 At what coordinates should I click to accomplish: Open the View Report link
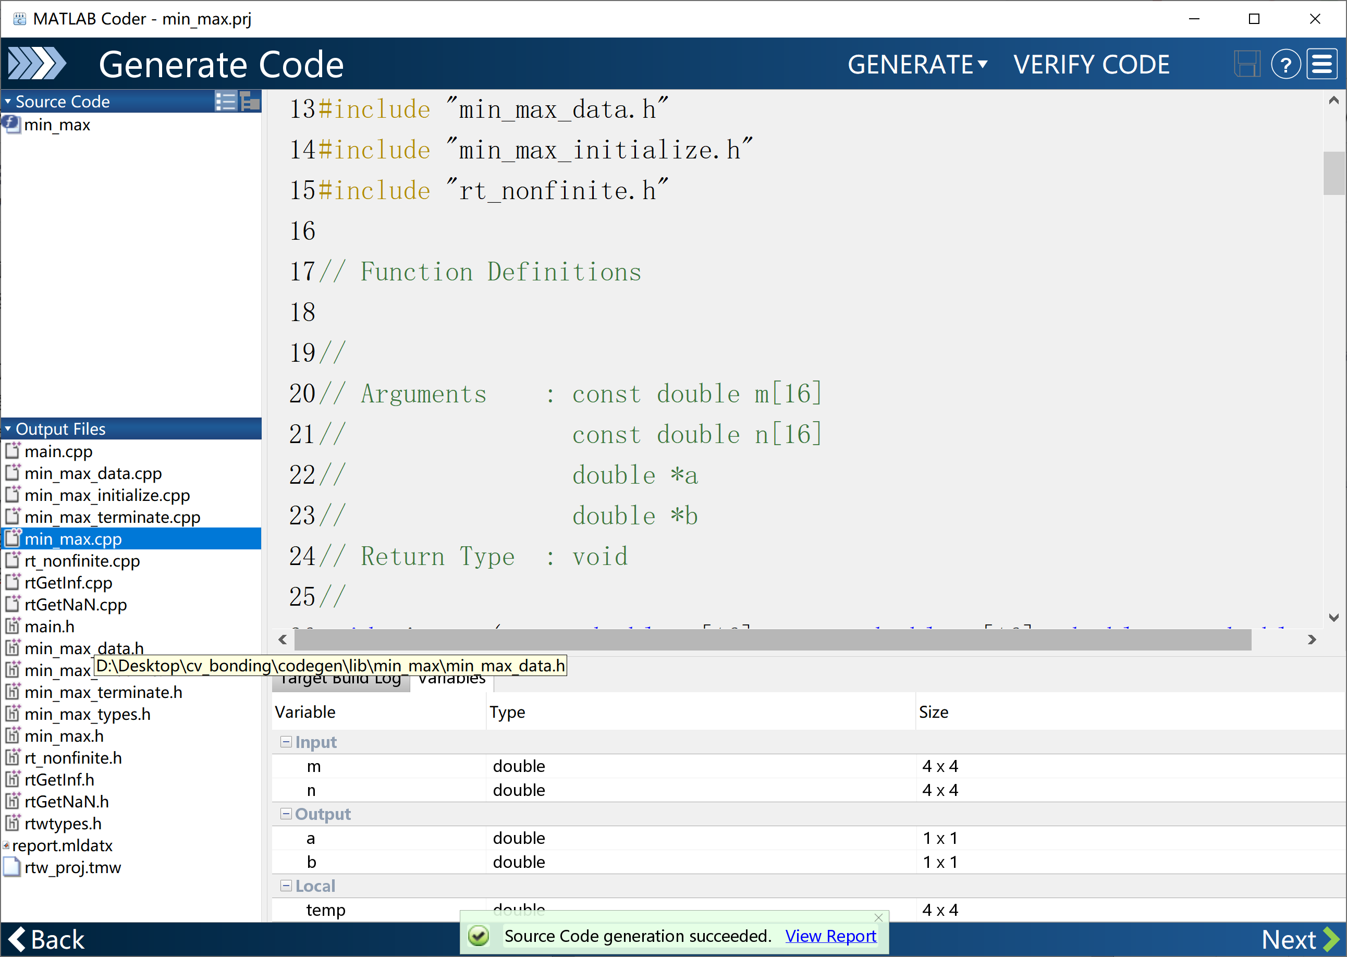coord(830,935)
